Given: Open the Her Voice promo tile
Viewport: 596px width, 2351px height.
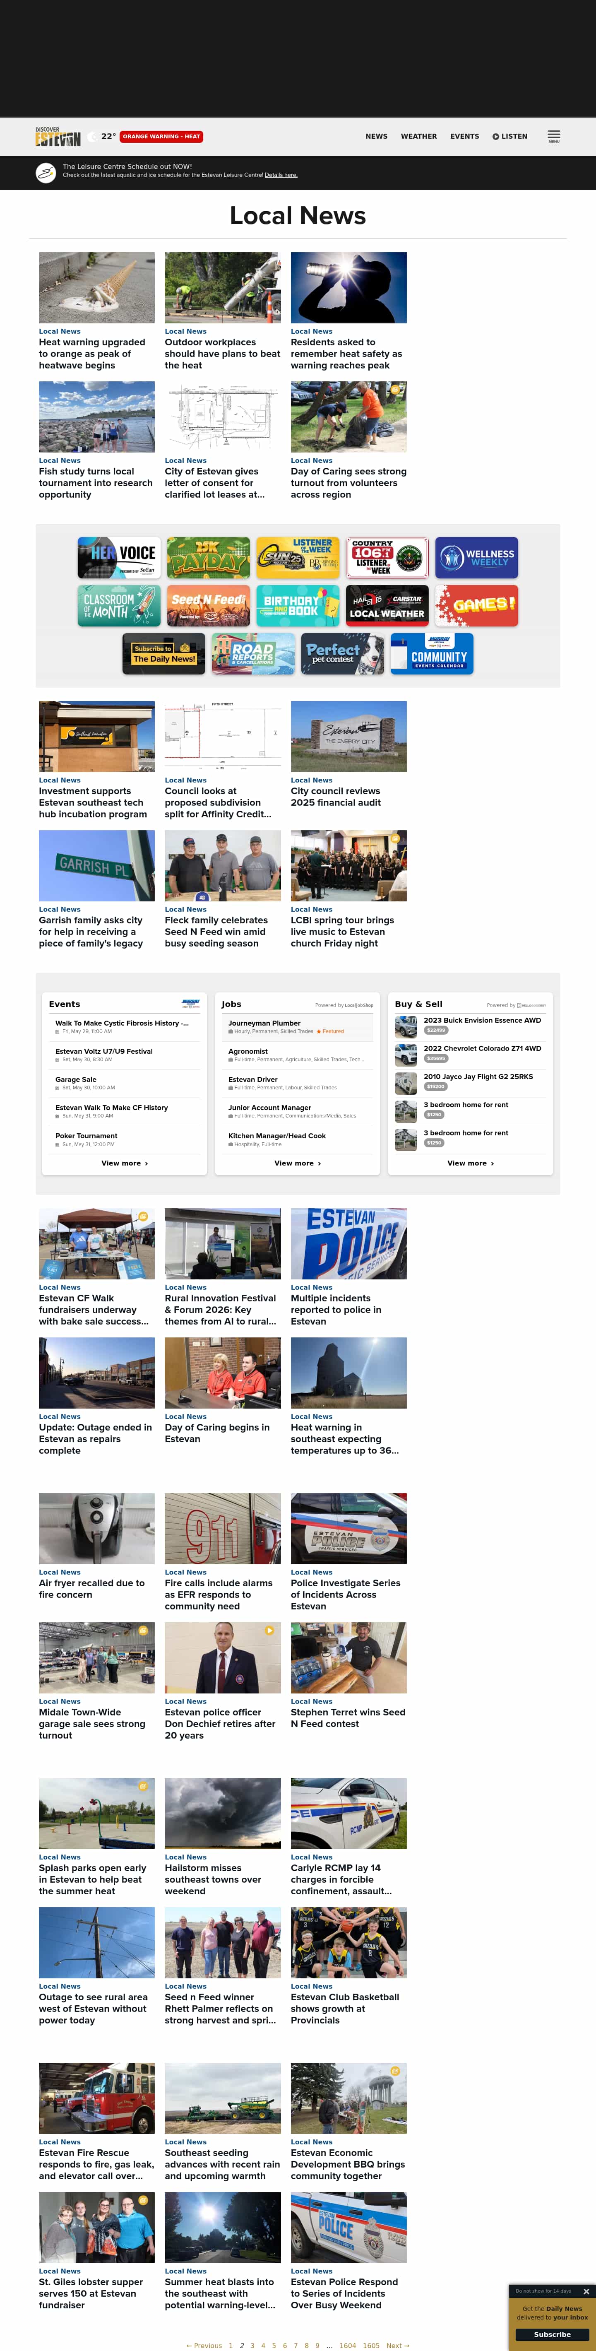Looking at the screenshot, I should [119, 558].
